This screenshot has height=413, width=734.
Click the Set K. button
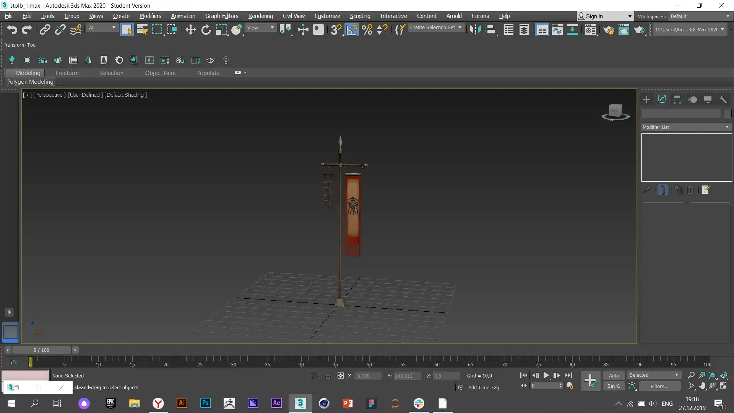click(614, 386)
